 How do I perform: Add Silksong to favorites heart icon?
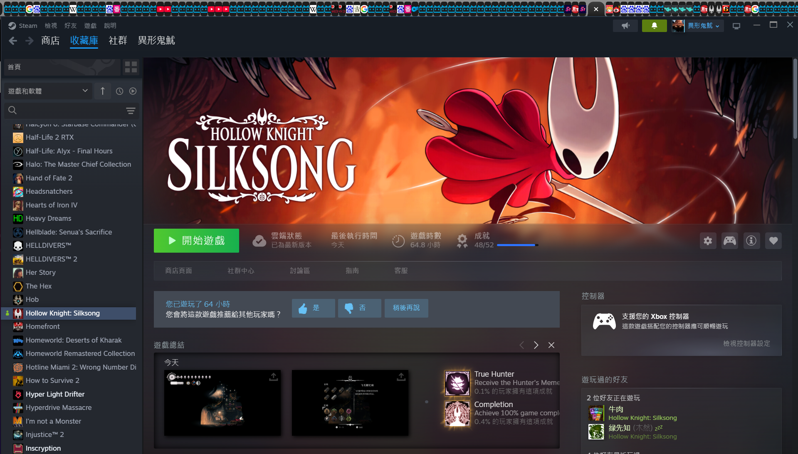coord(773,241)
